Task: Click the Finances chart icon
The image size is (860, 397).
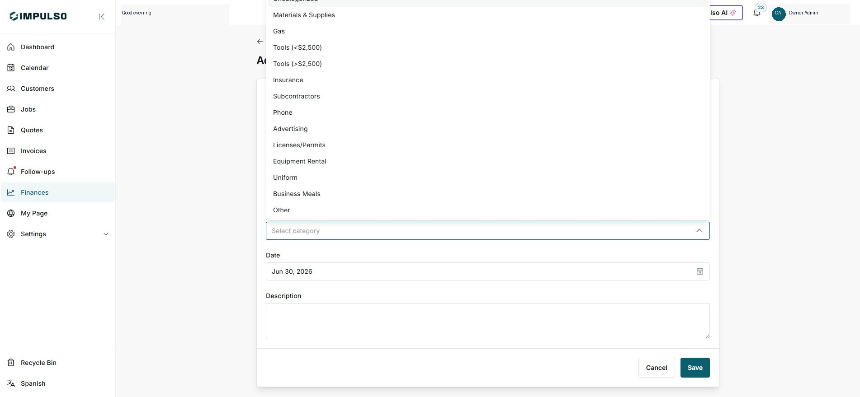Action: pyautogui.click(x=11, y=192)
